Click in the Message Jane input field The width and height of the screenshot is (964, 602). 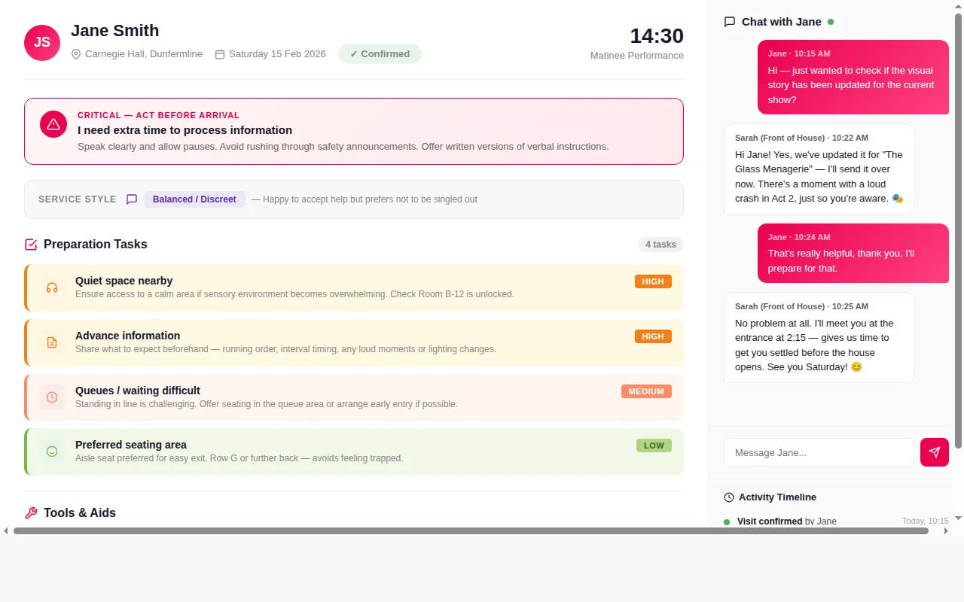(818, 452)
